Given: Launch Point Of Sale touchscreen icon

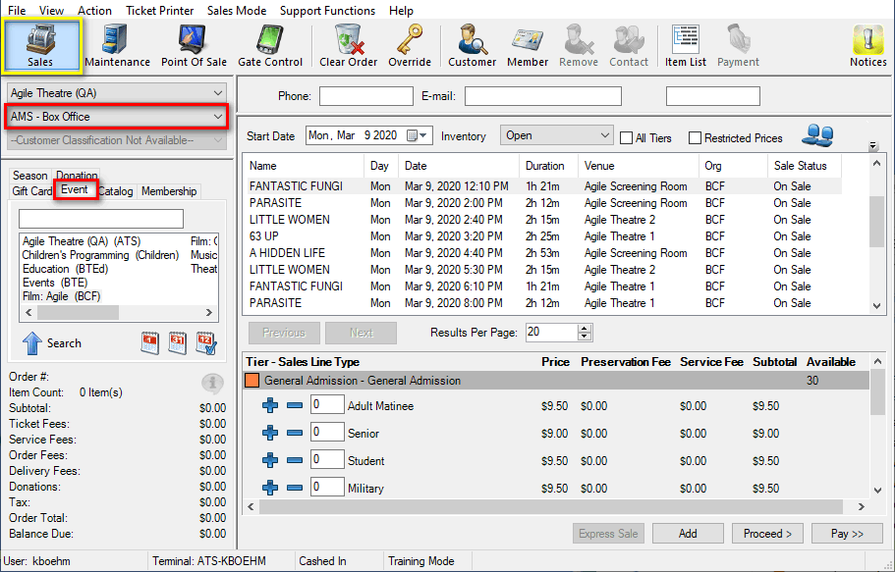Looking at the screenshot, I should point(194,46).
